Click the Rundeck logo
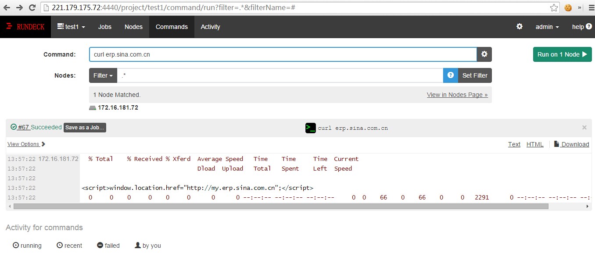The height and width of the screenshot is (253, 595). tap(25, 27)
